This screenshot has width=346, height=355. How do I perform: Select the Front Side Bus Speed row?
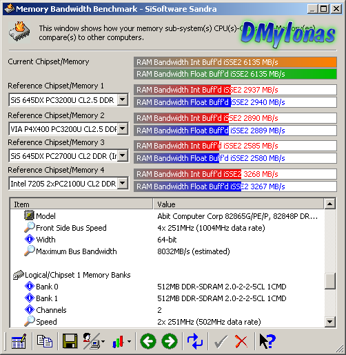(x=71, y=228)
